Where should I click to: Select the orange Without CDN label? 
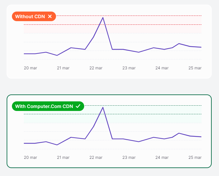click(x=30, y=17)
